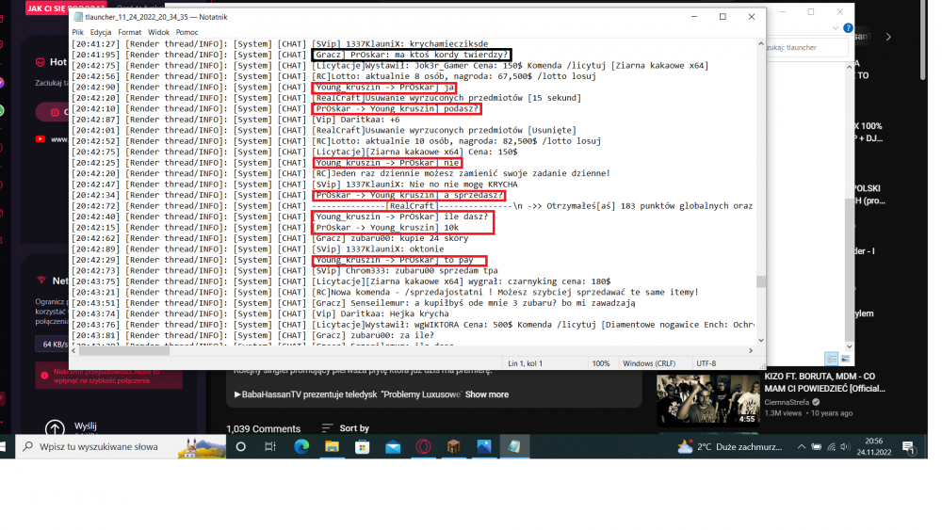This screenshot has height=530, width=942.
Task: Open the Edycja menu
Action: [101, 32]
